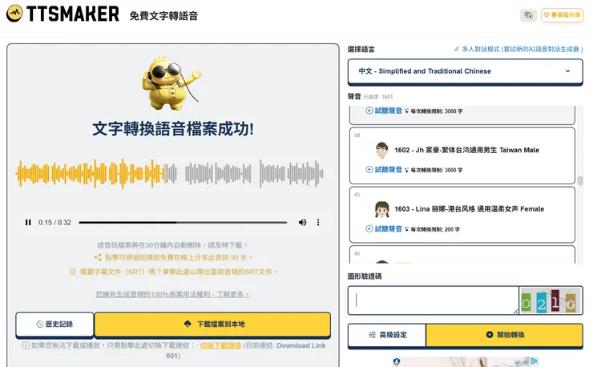This screenshot has width=593, height=367.
Task: Click the yellow mascot character image
Action: (x=172, y=83)
